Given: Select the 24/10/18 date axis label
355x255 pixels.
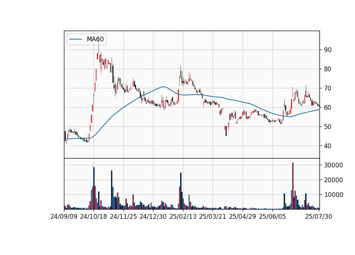Looking at the screenshot, I should (94, 217).
